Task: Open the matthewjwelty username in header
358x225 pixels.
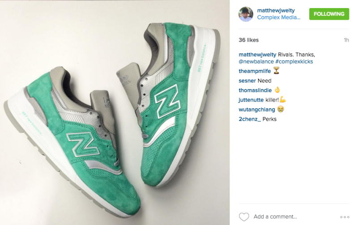Action: point(276,10)
